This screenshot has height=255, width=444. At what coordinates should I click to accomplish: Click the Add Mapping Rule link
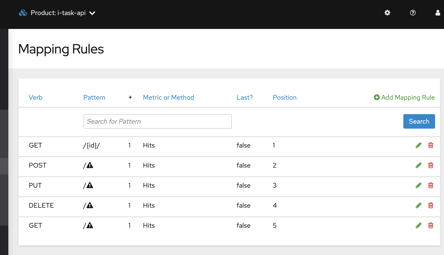[x=404, y=97]
